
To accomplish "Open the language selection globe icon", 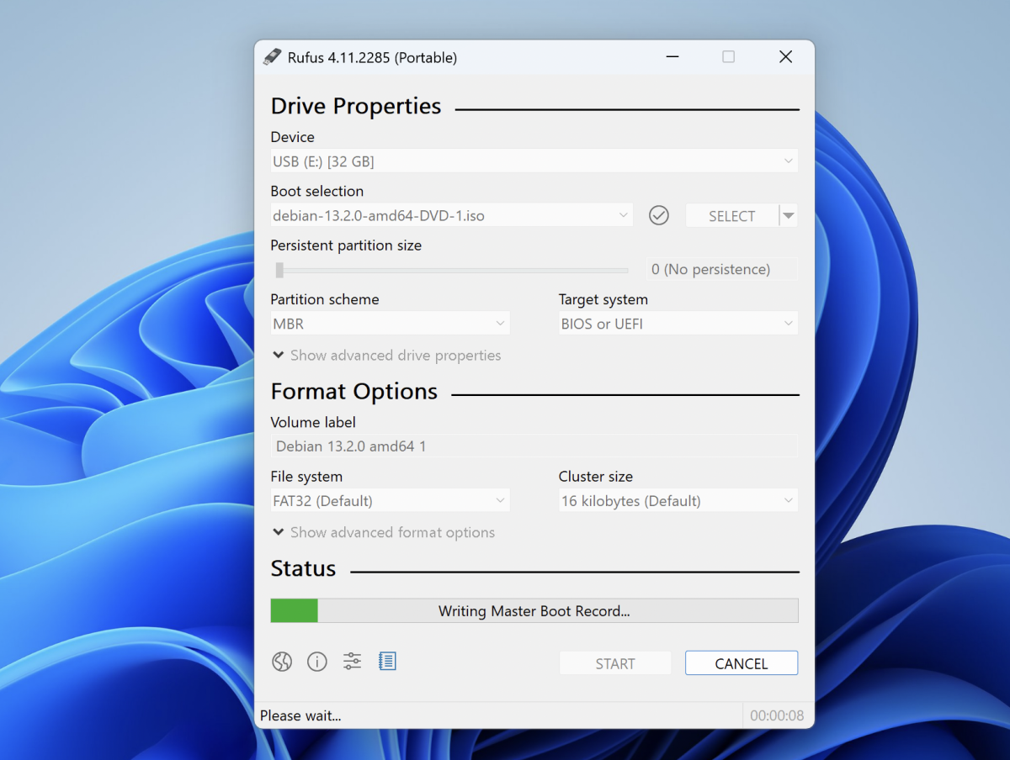I will pyautogui.click(x=282, y=661).
